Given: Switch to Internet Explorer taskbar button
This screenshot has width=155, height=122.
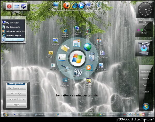Looking at the screenshot, I should (65, 114).
